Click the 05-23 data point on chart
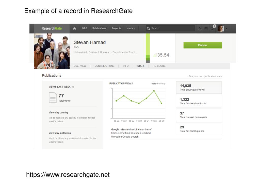The width and height of the screenshot is (260, 195). [x=139, y=103]
